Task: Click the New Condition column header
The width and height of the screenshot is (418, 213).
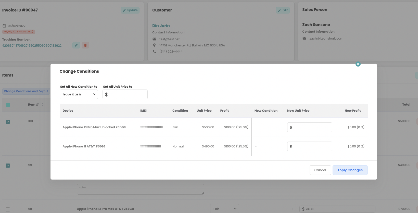Action: point(266,111)
